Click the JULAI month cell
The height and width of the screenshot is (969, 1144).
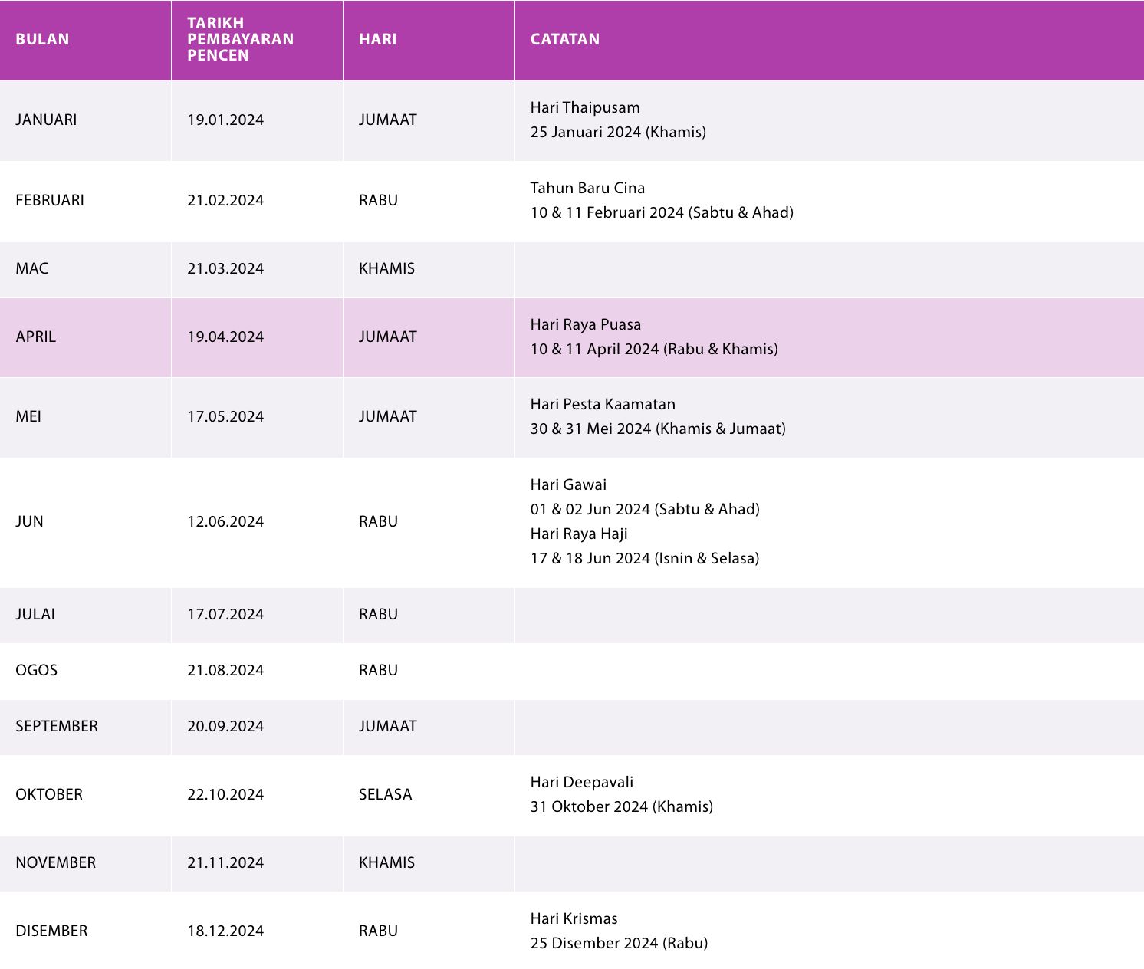click(35, 614)
